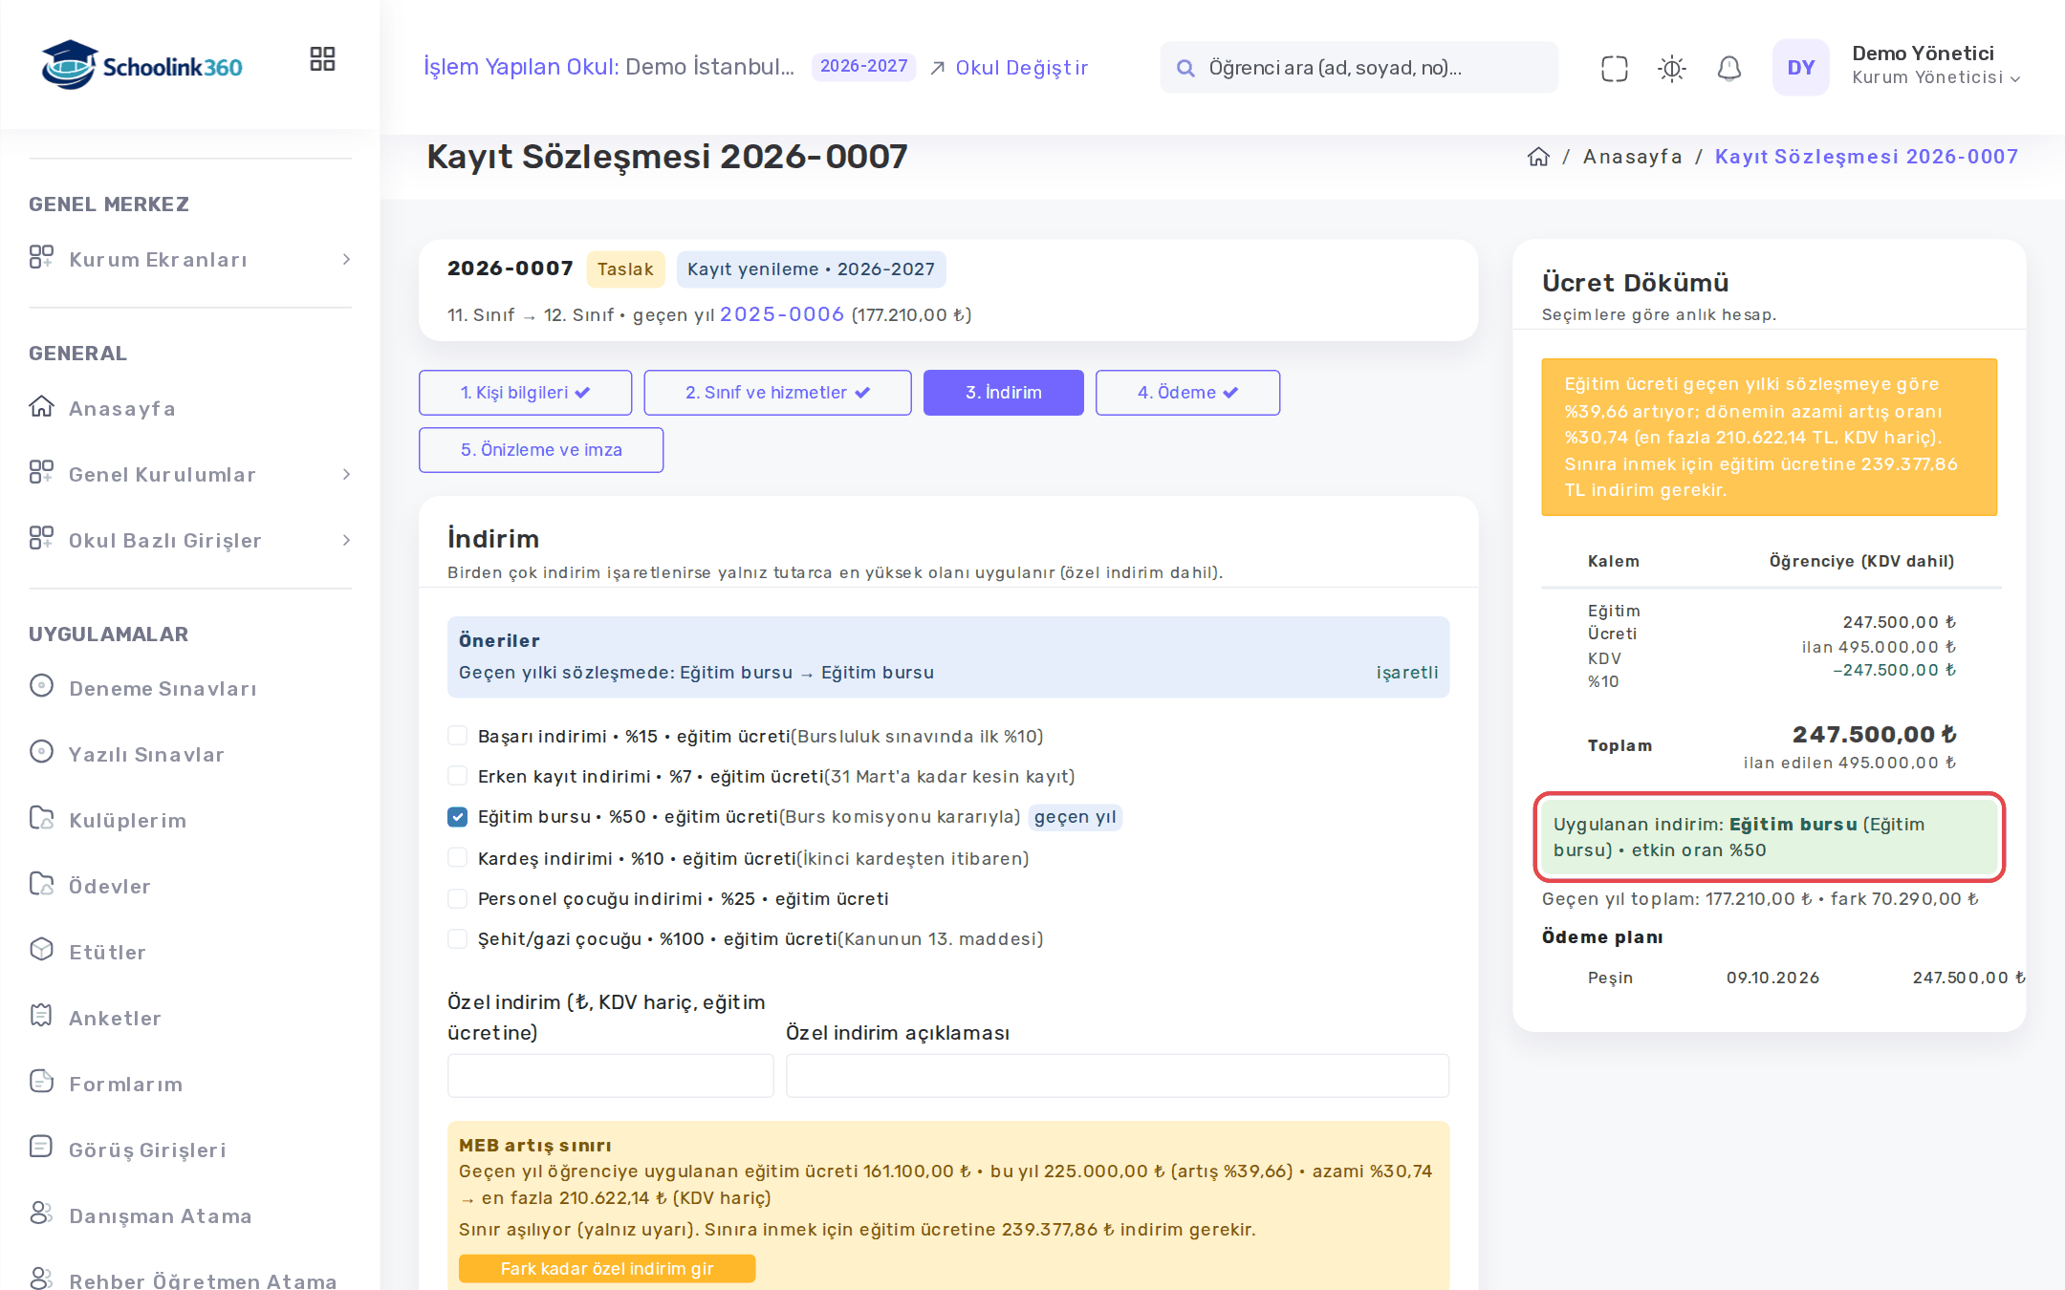Check Şehit/gazi çocuğu %100 checkbox
The height and width of the screenshot is (1290, 2065).
458,938
